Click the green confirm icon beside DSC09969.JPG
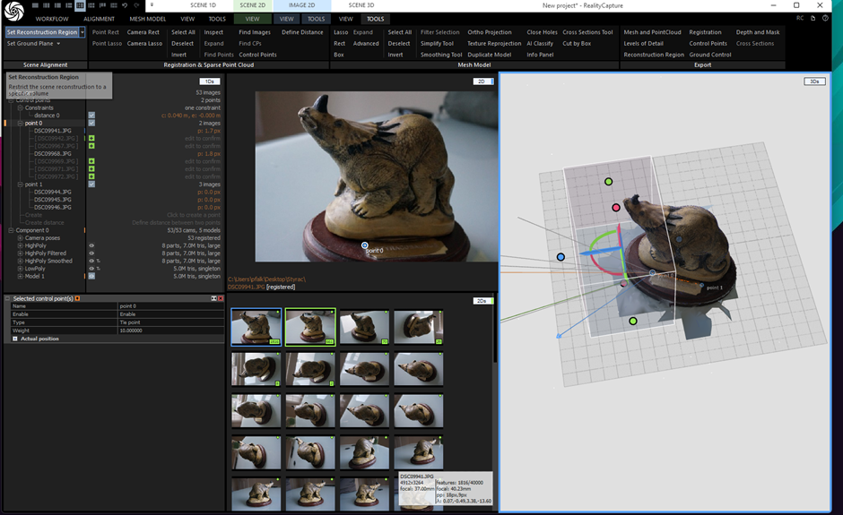Image resolution: width=843 pixels, height=515 pixels. (91, 161)
